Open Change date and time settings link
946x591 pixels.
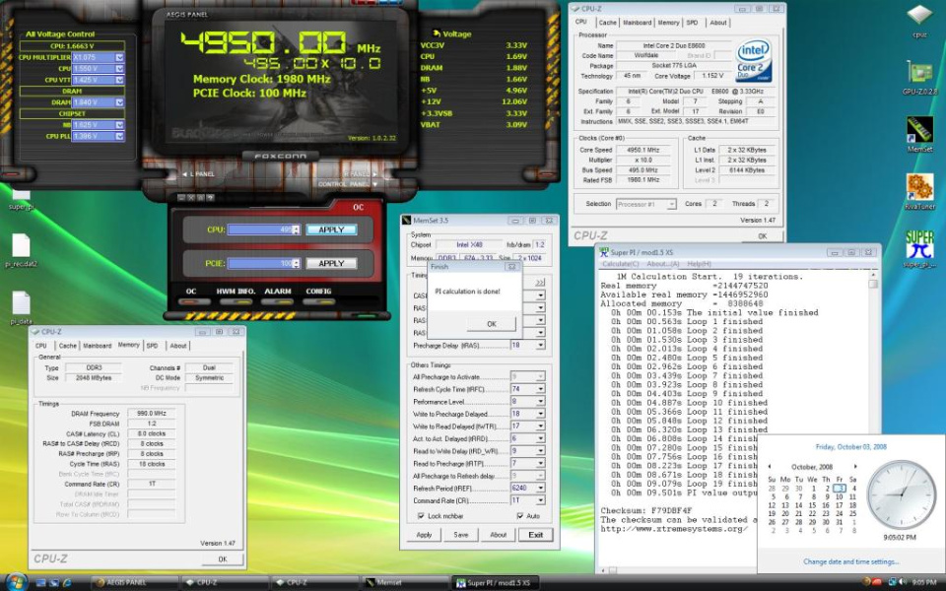tap(850, 561)
